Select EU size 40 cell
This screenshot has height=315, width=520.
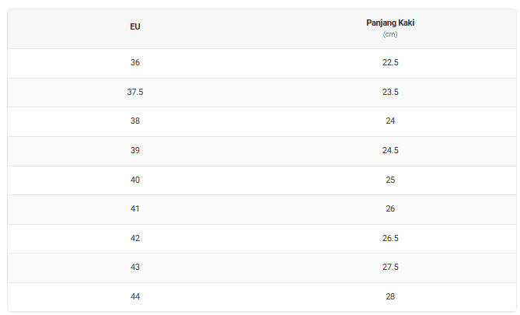pyautogui.click(x=135, y=180)
